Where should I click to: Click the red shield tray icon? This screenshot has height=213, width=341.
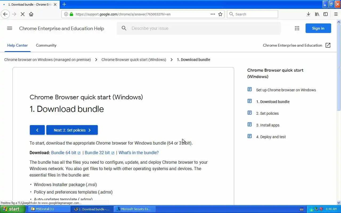321,209
